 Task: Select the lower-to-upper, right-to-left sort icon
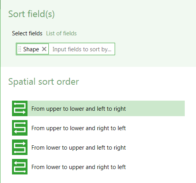(20, 167)
